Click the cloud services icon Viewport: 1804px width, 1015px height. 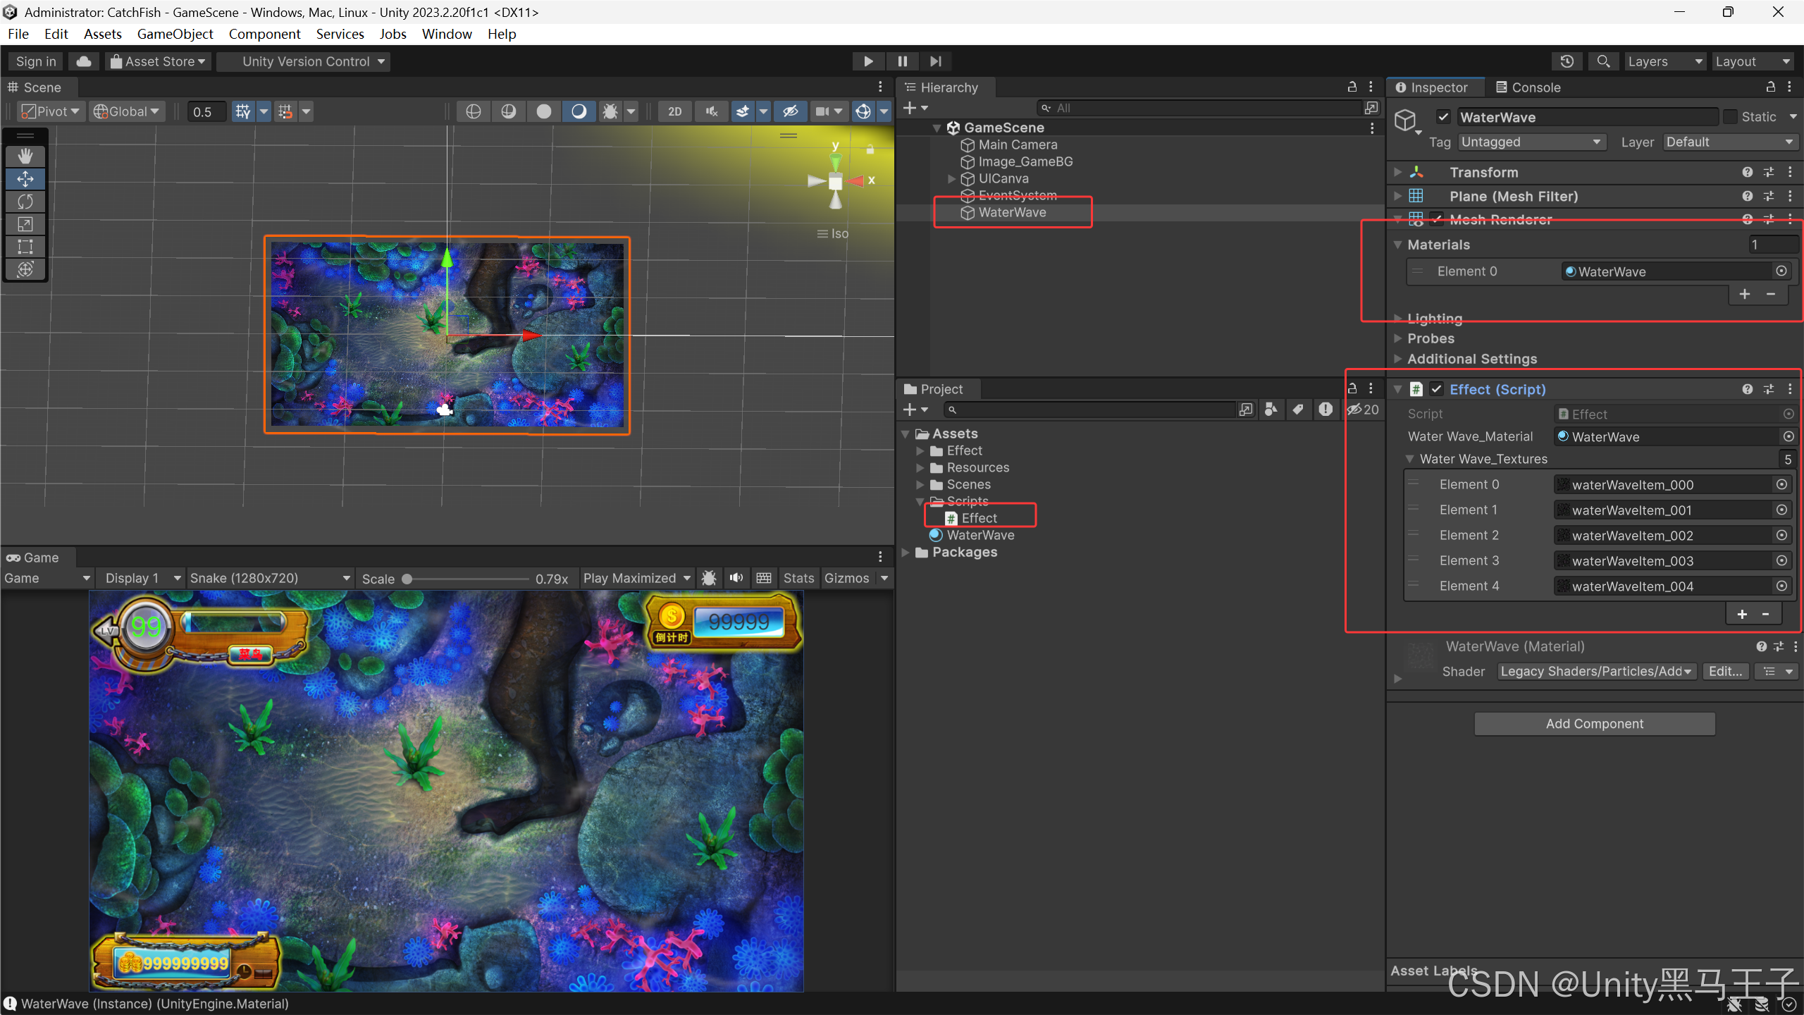pyautogui.click(x=83, y=61)
